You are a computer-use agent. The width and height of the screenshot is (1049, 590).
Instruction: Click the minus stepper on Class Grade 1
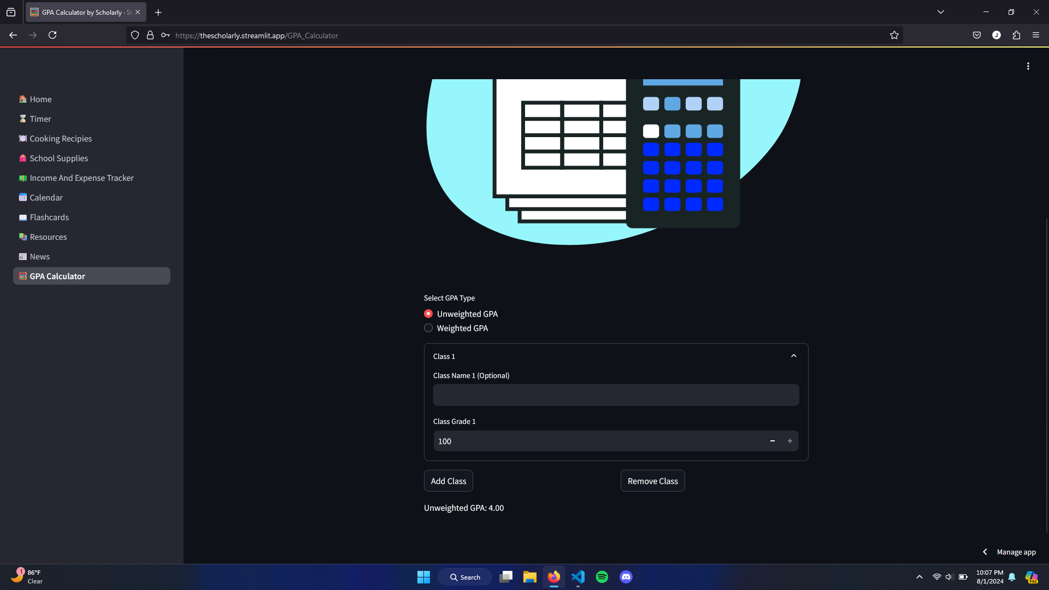(772, 441)
